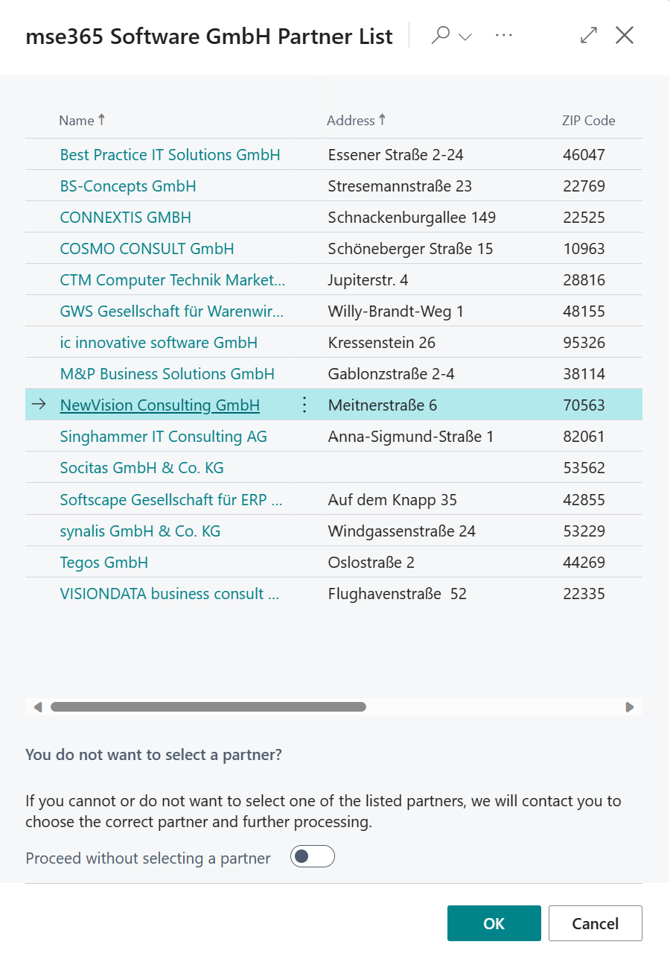Select COSMO CONSULT GmbH partner
The image size is (670, 965).
click(146, 248)
